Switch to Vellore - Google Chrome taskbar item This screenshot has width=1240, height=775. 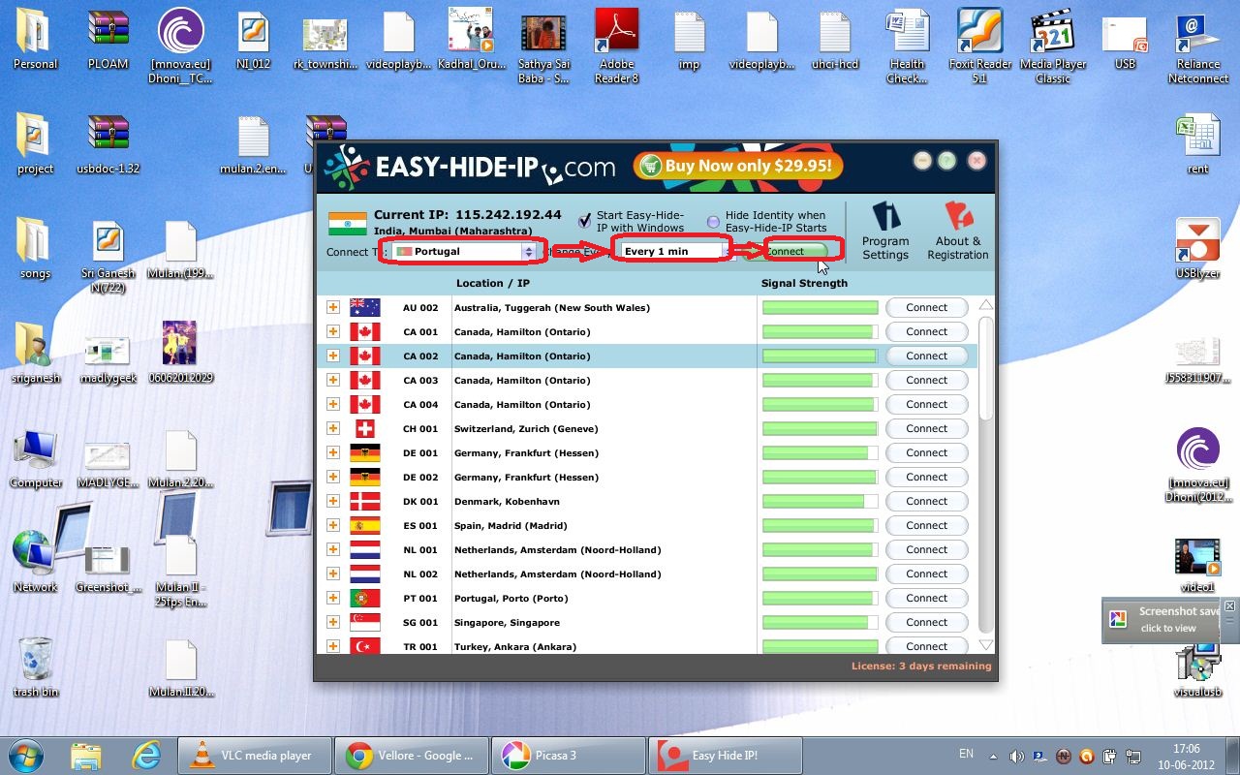point(412,756)
